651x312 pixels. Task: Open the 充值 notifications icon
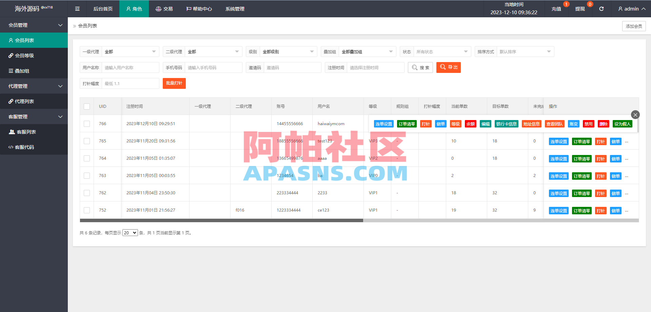click(x=556, y=8)
